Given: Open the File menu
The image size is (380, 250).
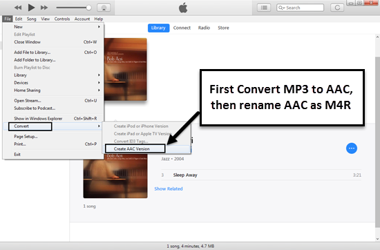Looking at the screenshot, I should coord(8,19).
